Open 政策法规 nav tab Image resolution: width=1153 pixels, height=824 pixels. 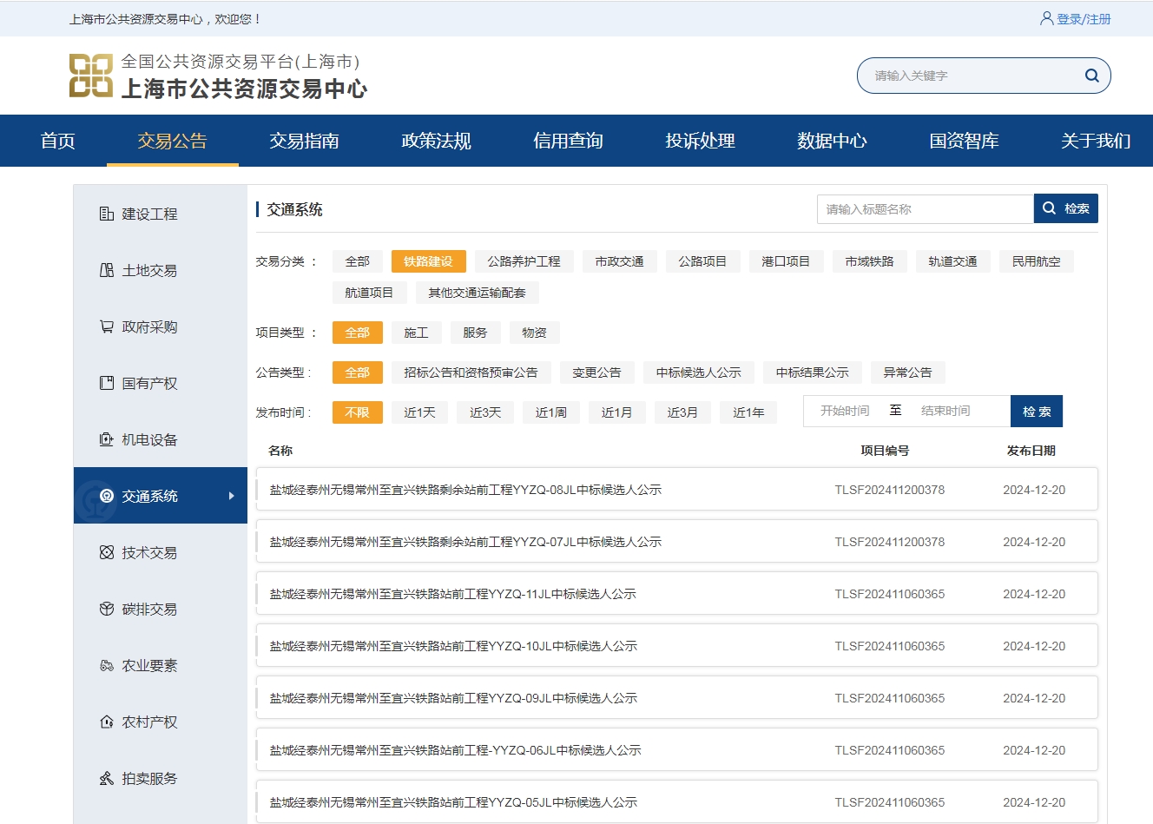(x=437, y=141)
